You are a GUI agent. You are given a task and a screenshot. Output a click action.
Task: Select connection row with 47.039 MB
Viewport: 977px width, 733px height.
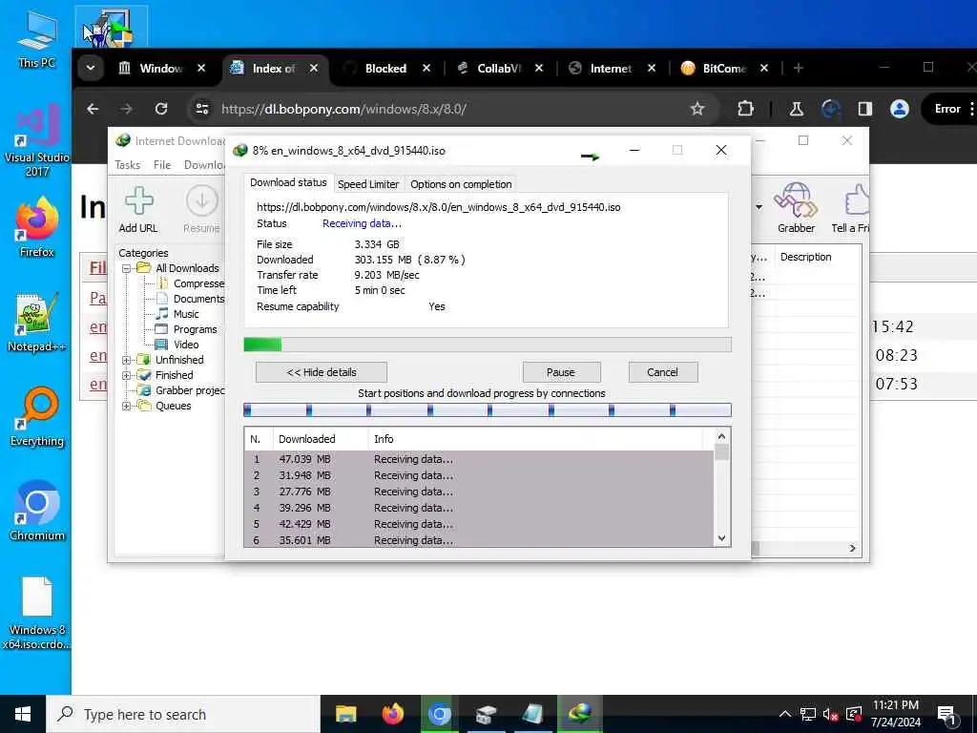point(479,459)
